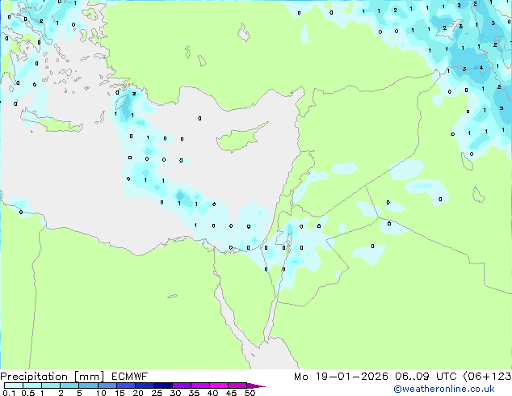
Task: Choose the 20–25 mm dark blue swatch
Action: point(144,385)
